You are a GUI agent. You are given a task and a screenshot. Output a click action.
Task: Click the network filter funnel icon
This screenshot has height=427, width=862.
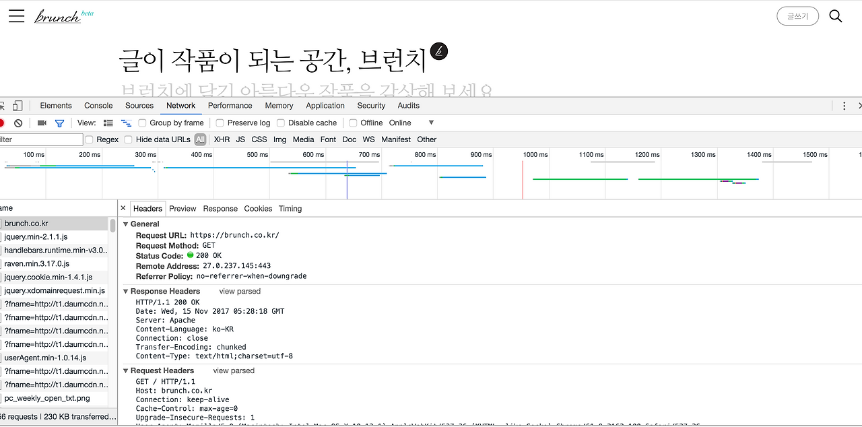click(x=59, y=123)
